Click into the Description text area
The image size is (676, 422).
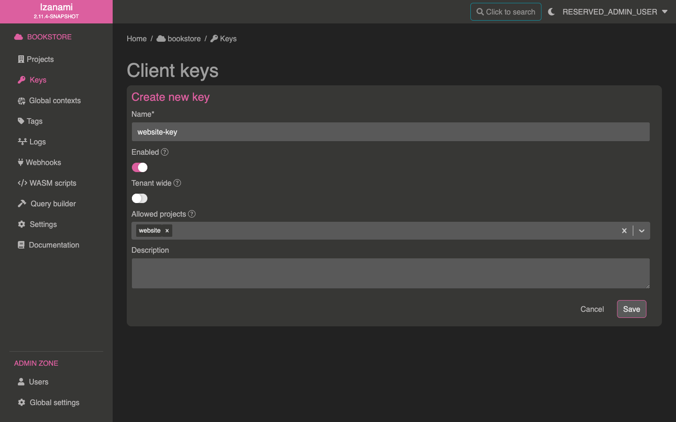click(390, 273)
